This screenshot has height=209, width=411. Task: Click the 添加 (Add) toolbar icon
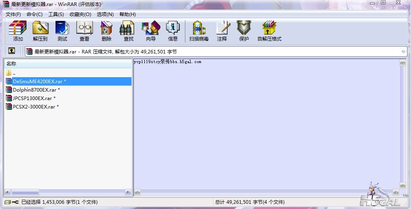tap(18, 28)
